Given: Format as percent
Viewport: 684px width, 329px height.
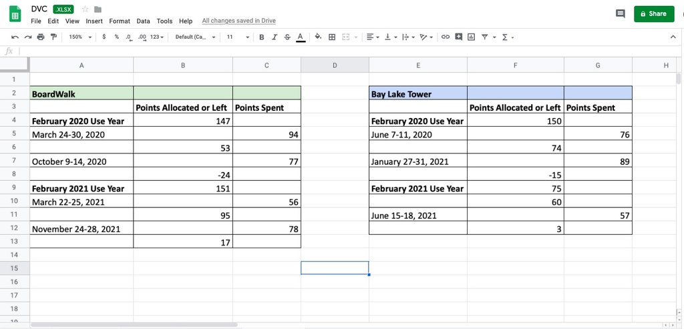Looking at the screenshot, I should 116,37.
